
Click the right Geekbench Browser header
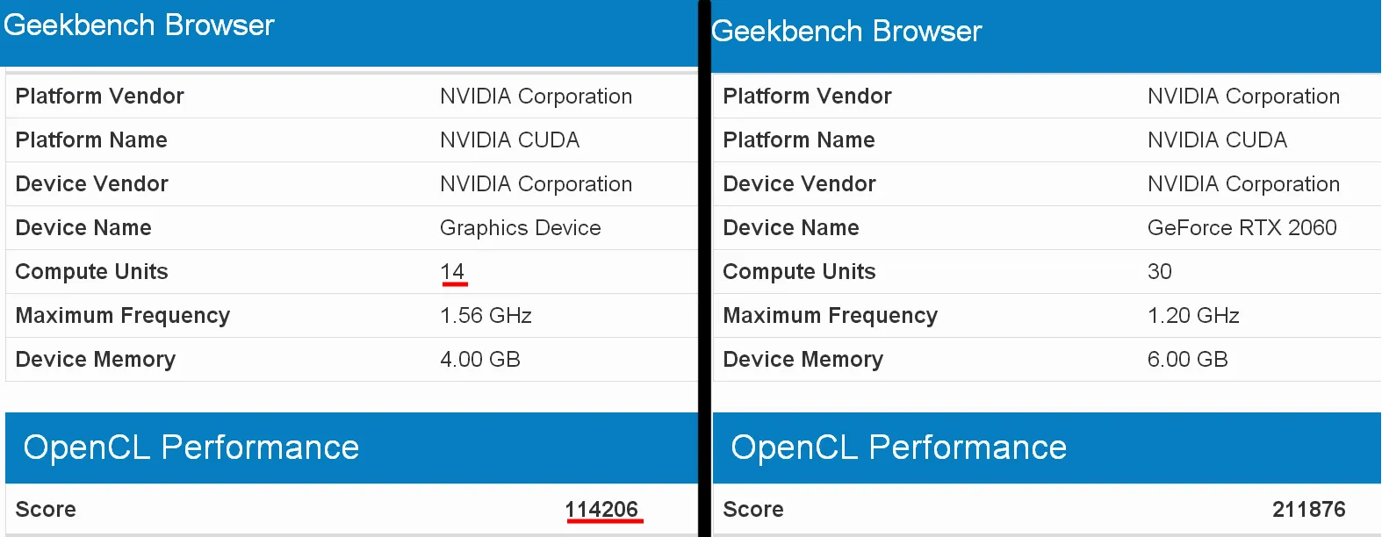coord(848,31)
